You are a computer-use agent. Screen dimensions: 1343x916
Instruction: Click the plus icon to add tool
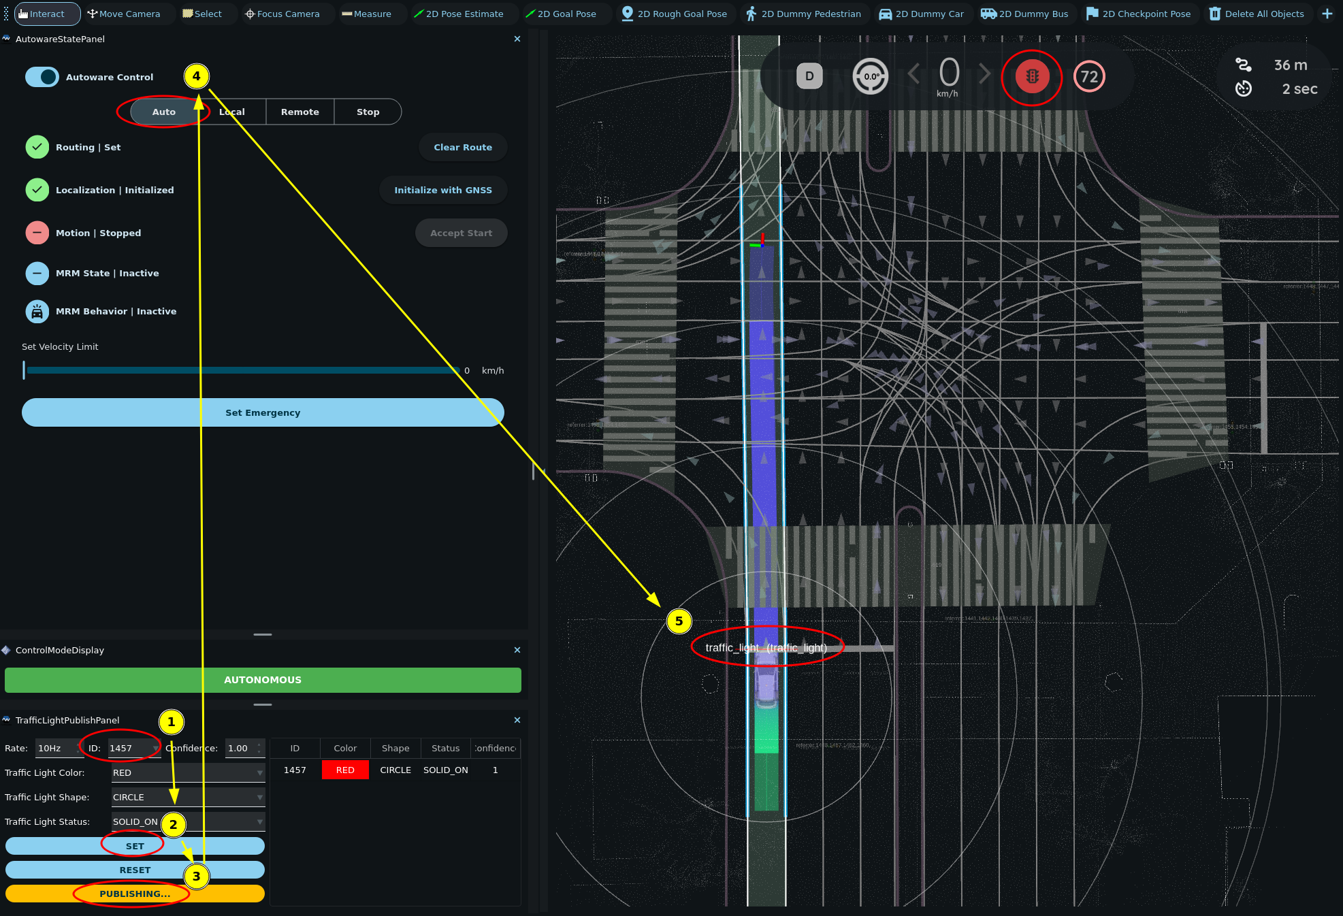pyautogui.click(x=1327, y=14)
